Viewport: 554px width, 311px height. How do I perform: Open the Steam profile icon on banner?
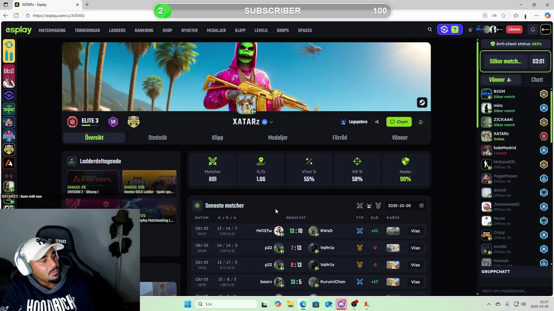point(422,102)
